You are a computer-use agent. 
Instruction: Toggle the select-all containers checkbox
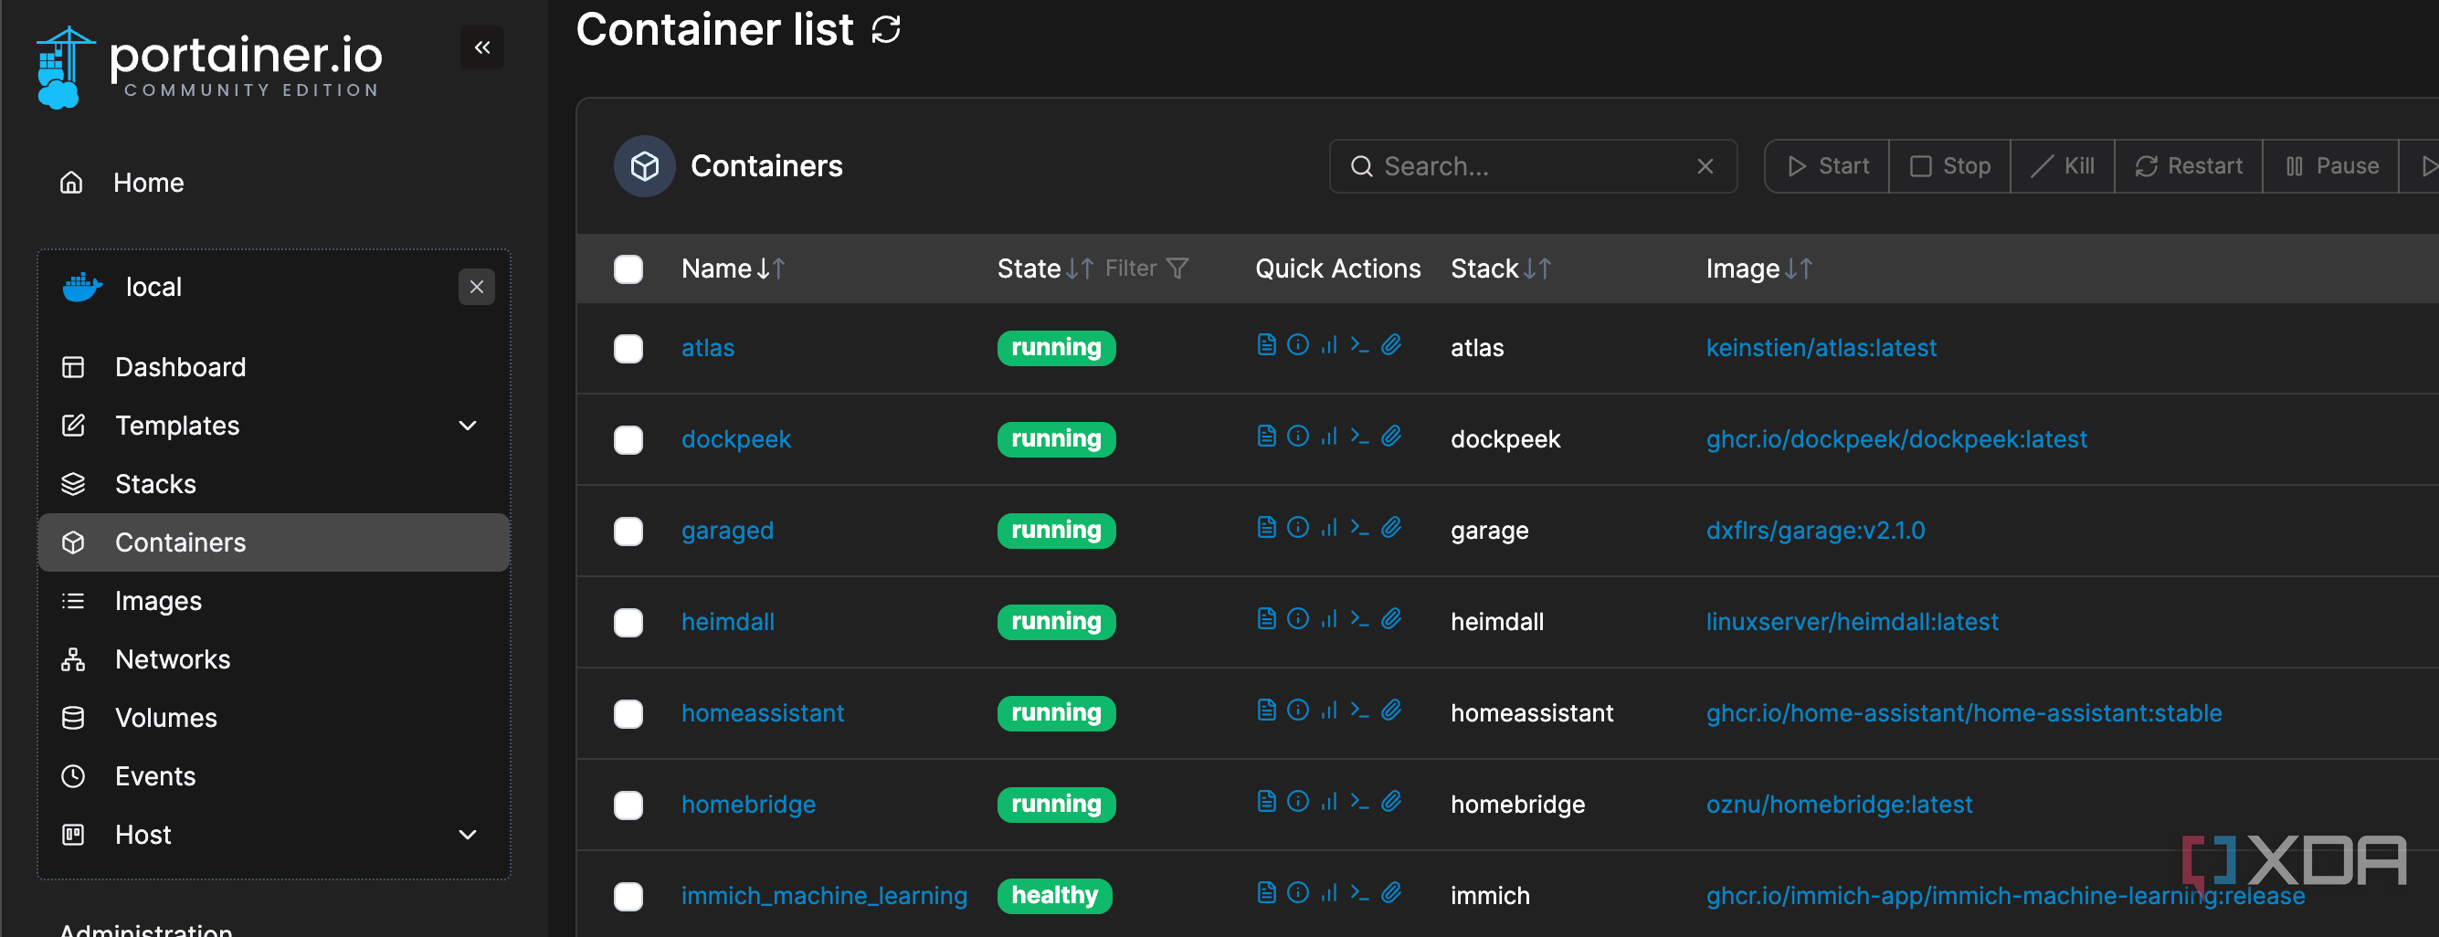tap(628, 269)
